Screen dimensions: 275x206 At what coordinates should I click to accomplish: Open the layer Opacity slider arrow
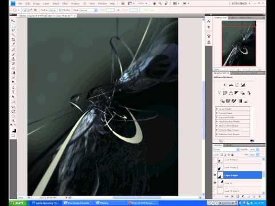coord(257,149)
